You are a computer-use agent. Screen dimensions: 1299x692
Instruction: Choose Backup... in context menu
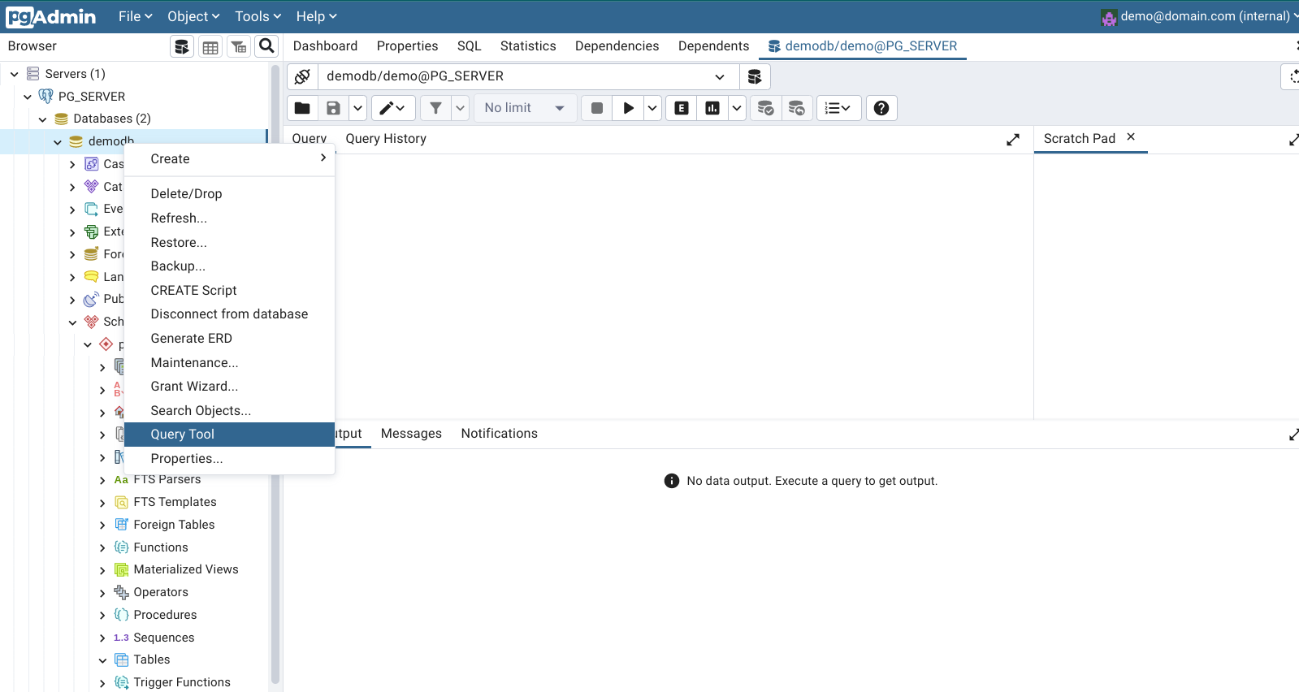[x=229, y=266]
